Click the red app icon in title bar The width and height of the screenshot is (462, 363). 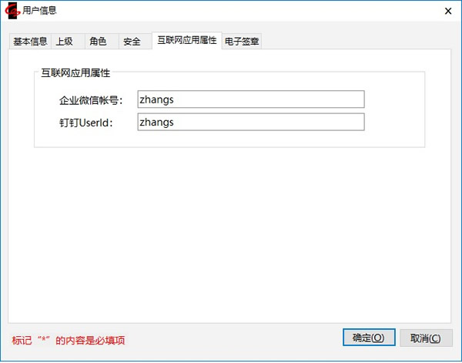tap(12, 11)
